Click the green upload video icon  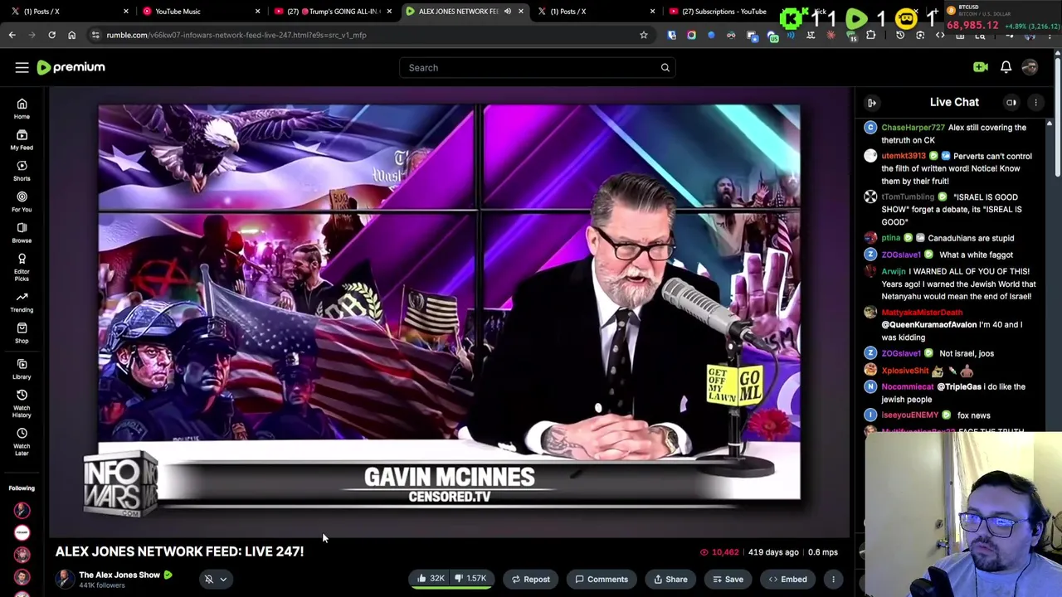tap(981, 67)
